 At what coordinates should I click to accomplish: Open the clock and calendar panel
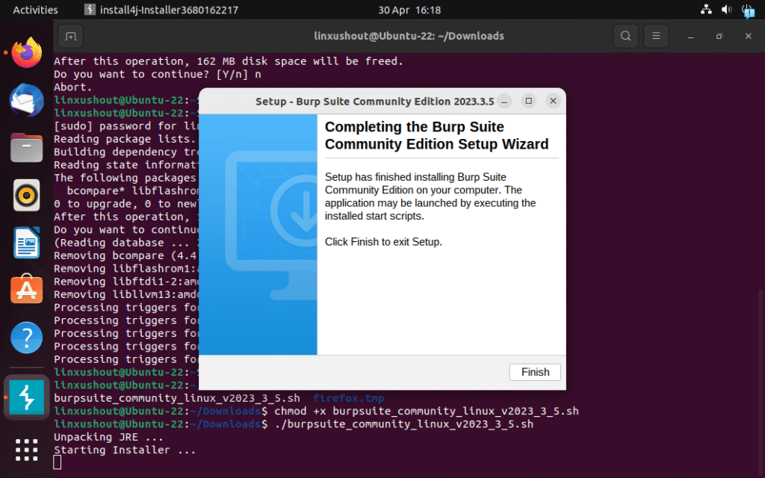(409, 10)
